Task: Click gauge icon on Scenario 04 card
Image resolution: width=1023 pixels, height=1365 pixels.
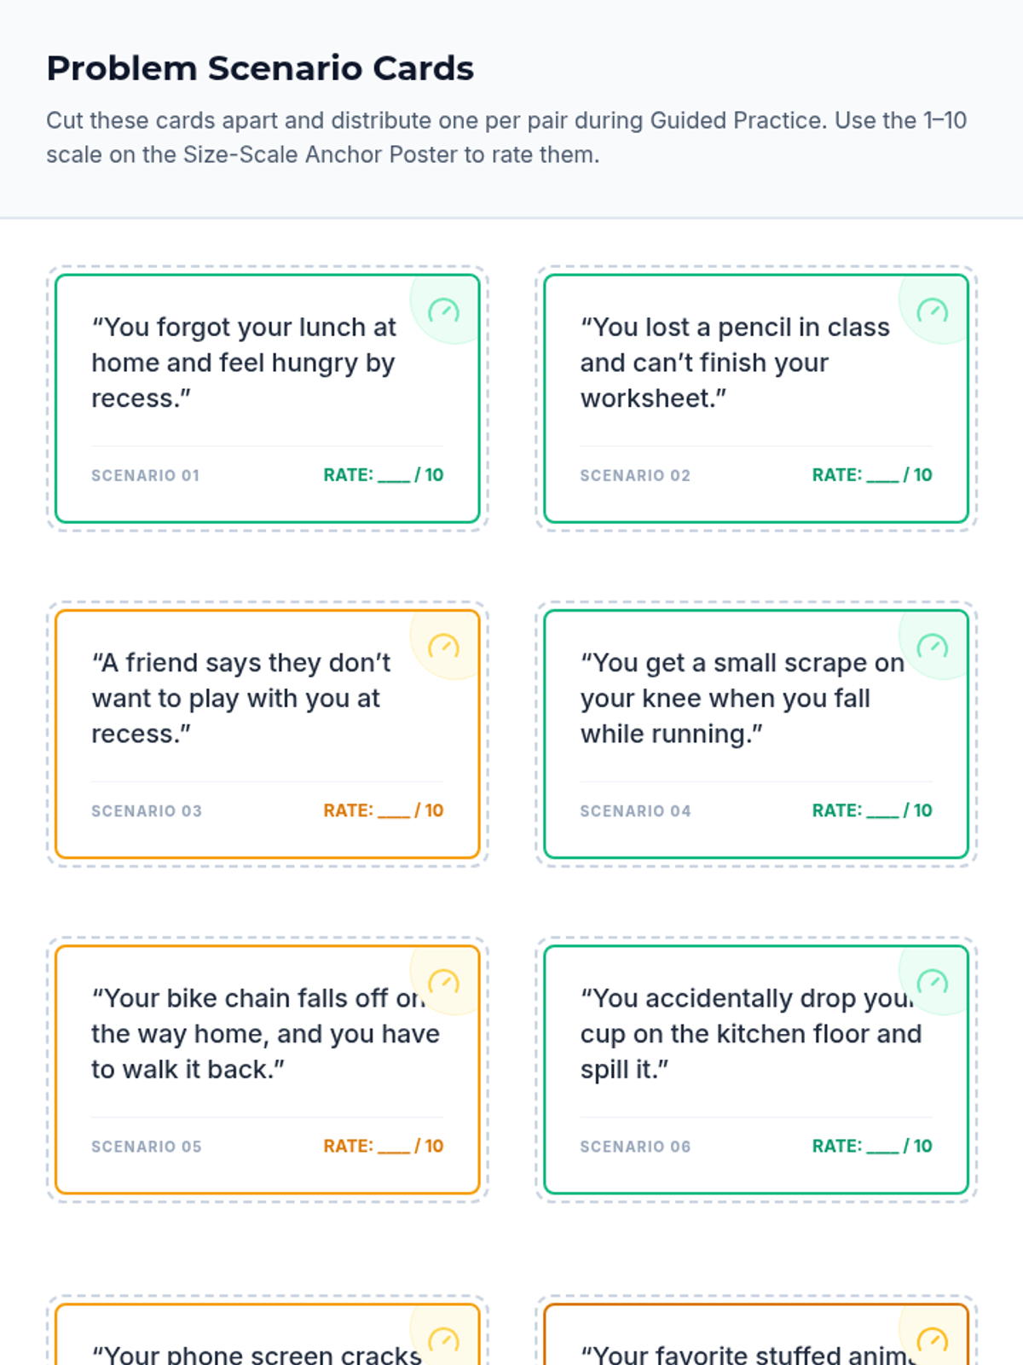Action: pos(932,647)
